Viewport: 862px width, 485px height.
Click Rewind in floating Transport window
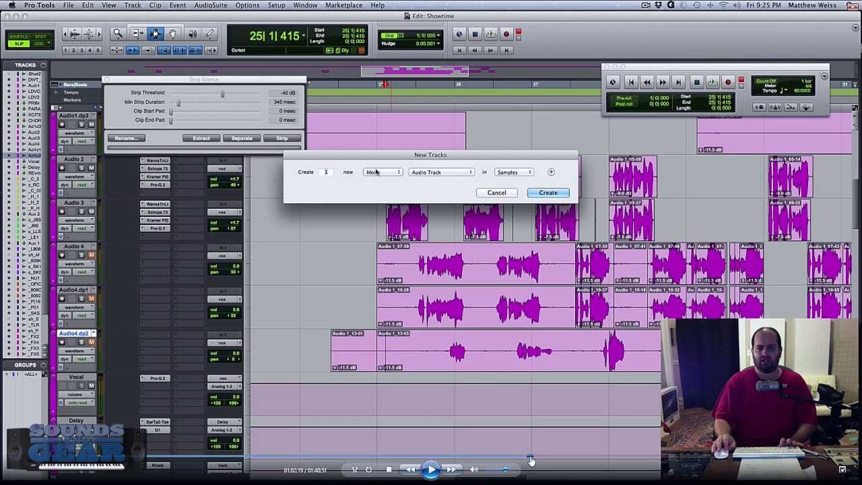pyautogui.click(x=647, y=82)
